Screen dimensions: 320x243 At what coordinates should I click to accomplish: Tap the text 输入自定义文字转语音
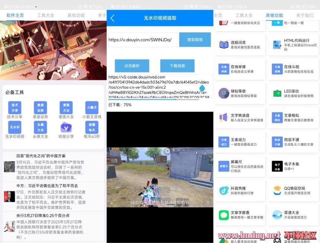(x=247, y=120)
